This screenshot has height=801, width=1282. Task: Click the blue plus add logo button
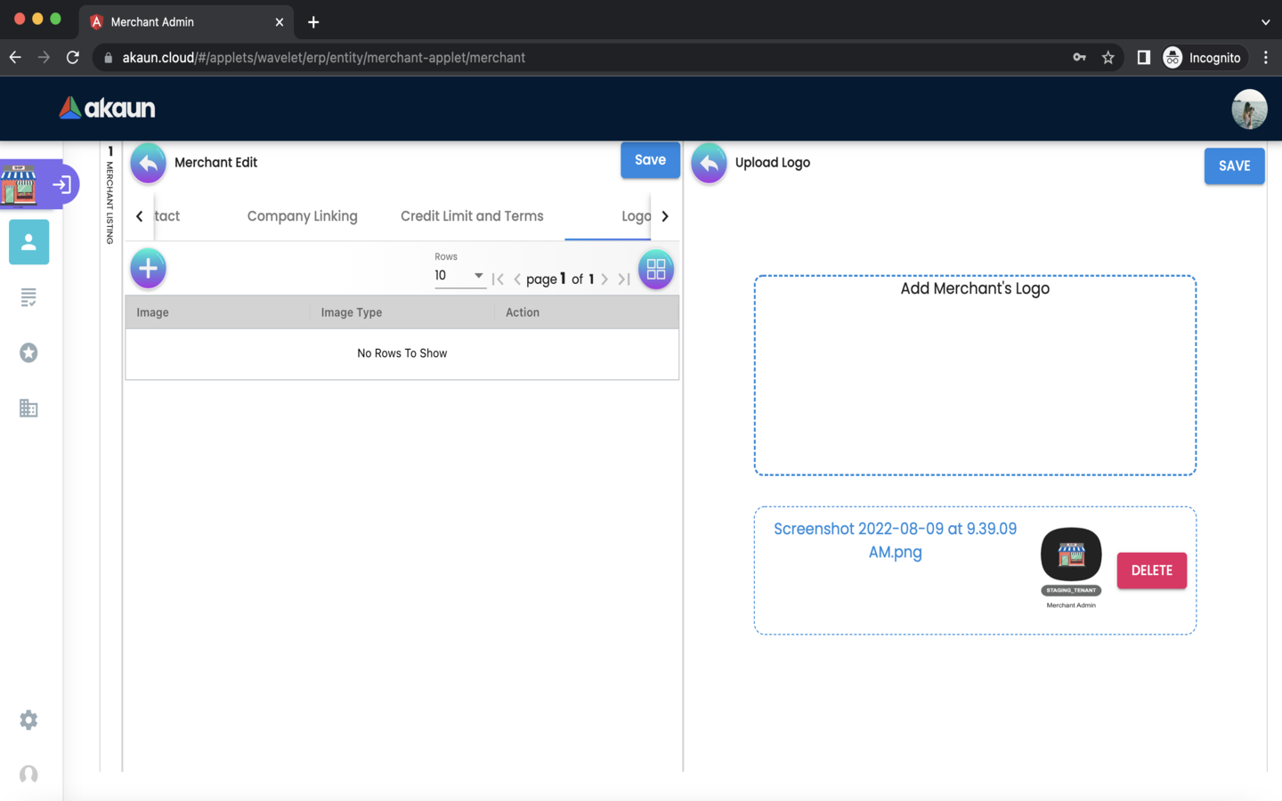pyautogui.click(x=148, y=269)
